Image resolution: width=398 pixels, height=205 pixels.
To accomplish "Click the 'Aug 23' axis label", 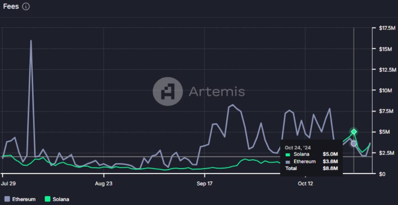I will coord(103,184).
